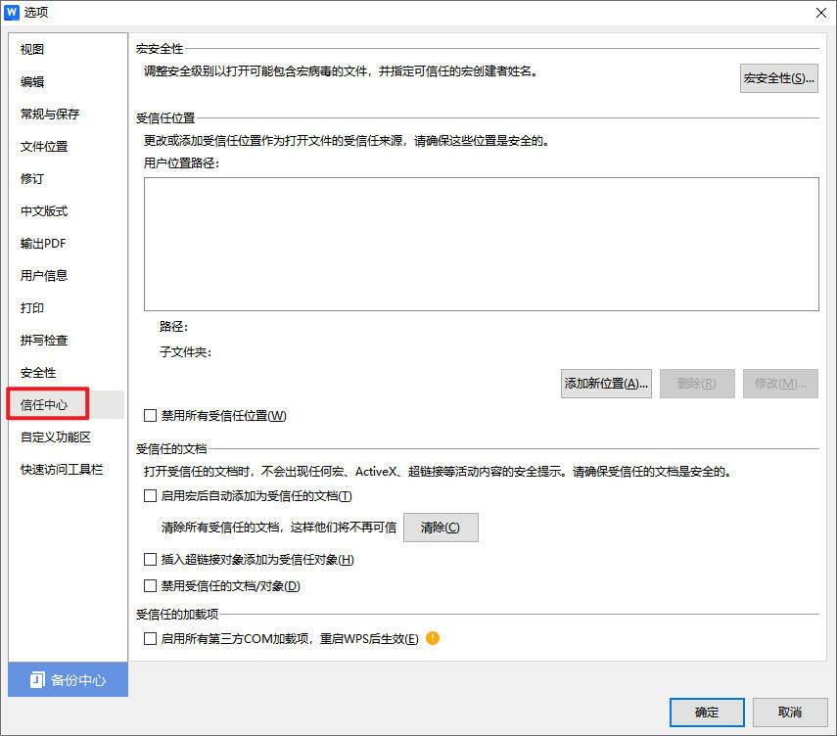Enable 插入超链接对象添加为受信任对象
837x736 pixels.
point(152,559)
